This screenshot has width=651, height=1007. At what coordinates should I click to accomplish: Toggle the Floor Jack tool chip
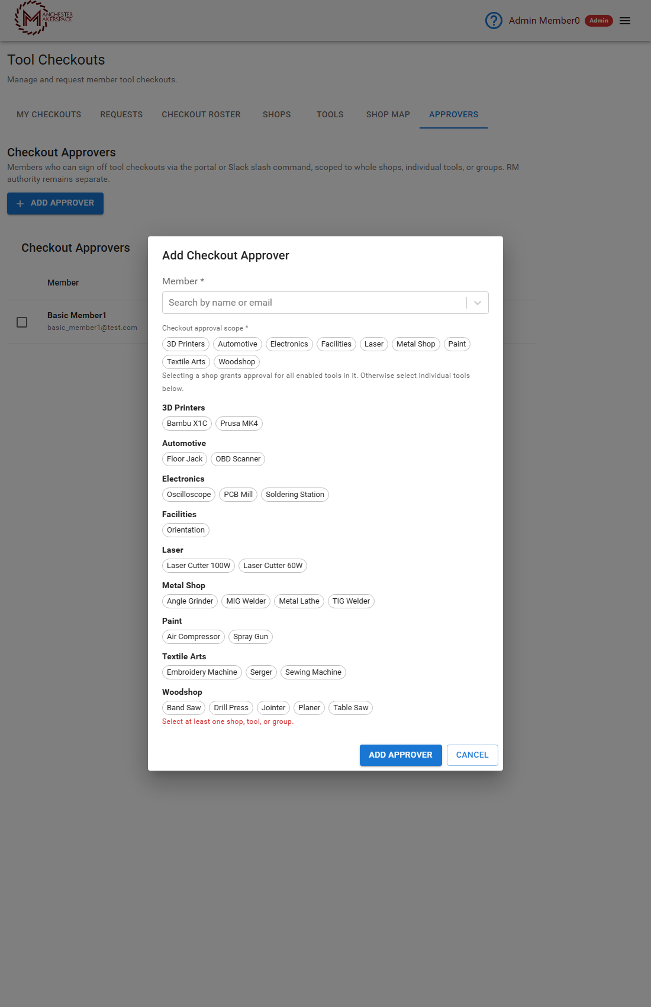[x=185, y=459]
